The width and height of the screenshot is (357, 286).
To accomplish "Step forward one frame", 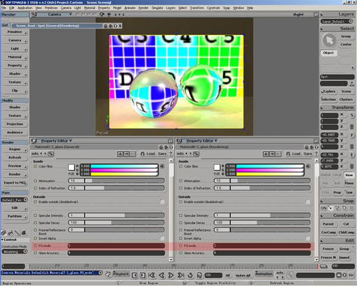I will click(x=143, y=275).
